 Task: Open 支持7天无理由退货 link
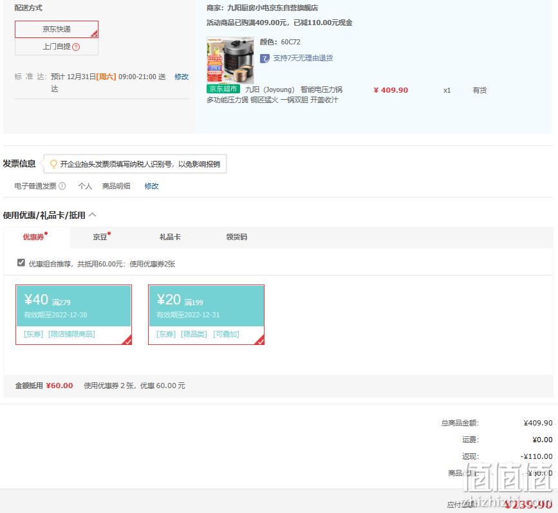(x=303, y=58)
